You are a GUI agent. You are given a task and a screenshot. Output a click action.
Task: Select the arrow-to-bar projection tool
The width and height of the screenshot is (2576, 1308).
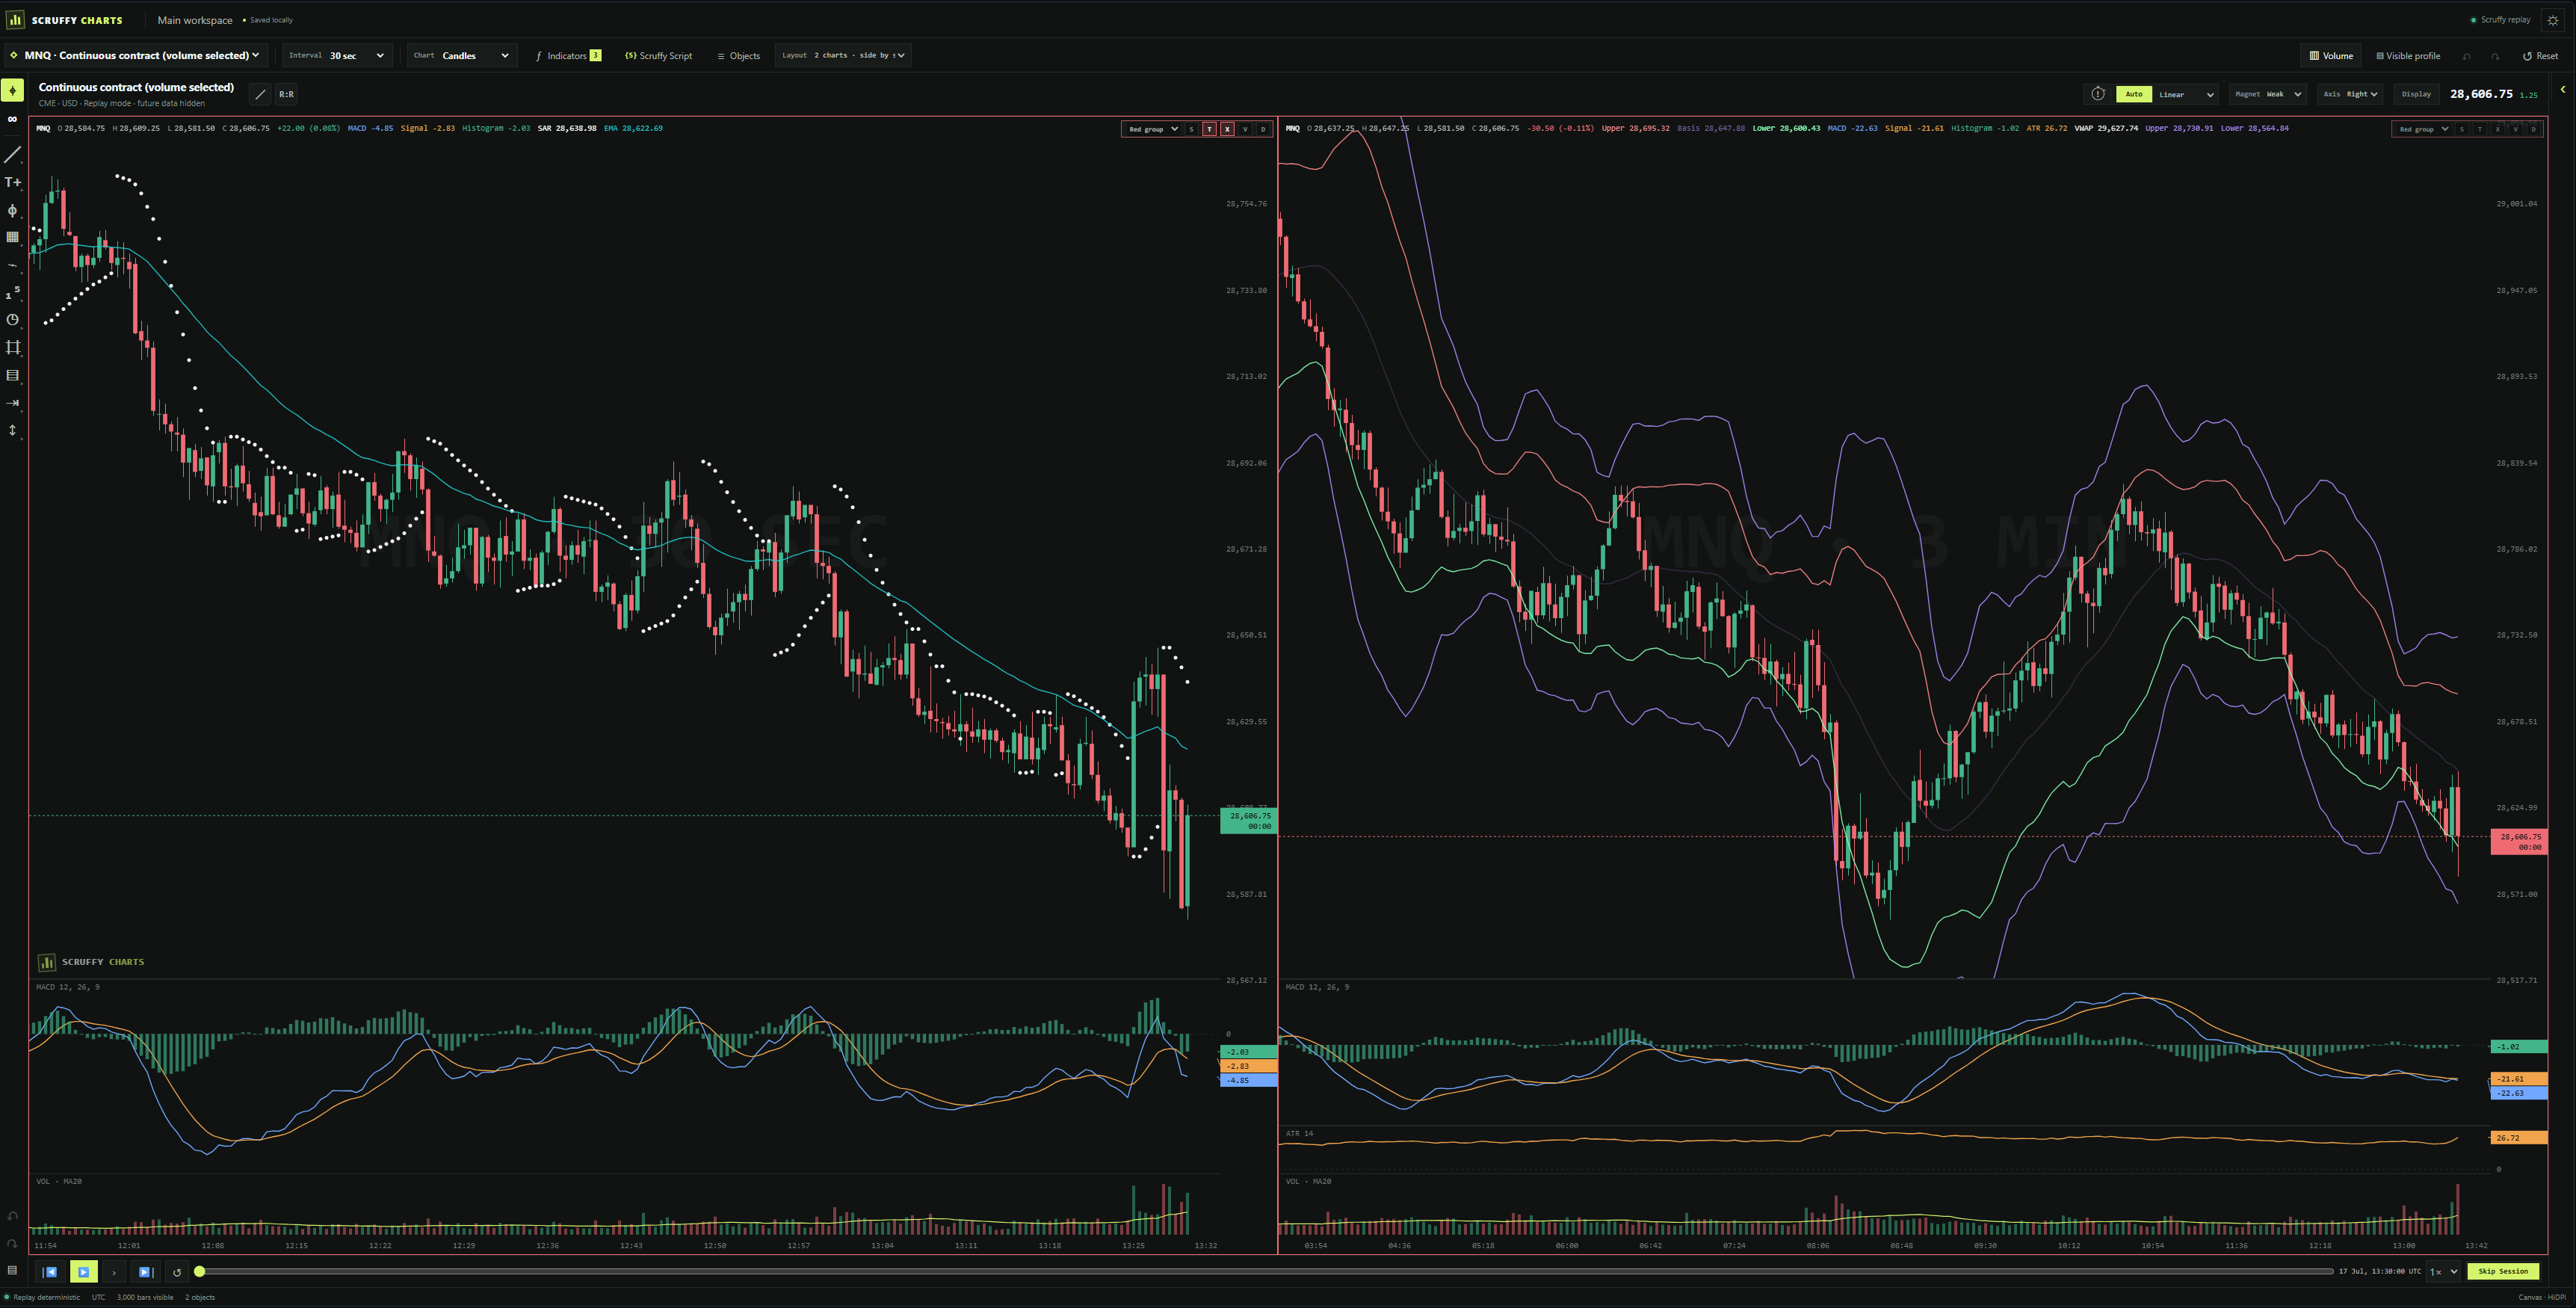point(12,403)
